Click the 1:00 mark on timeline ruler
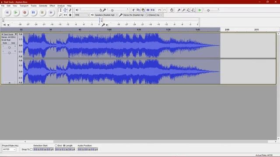The height and width of the screenshot is (157, 280). click(109, 30)
